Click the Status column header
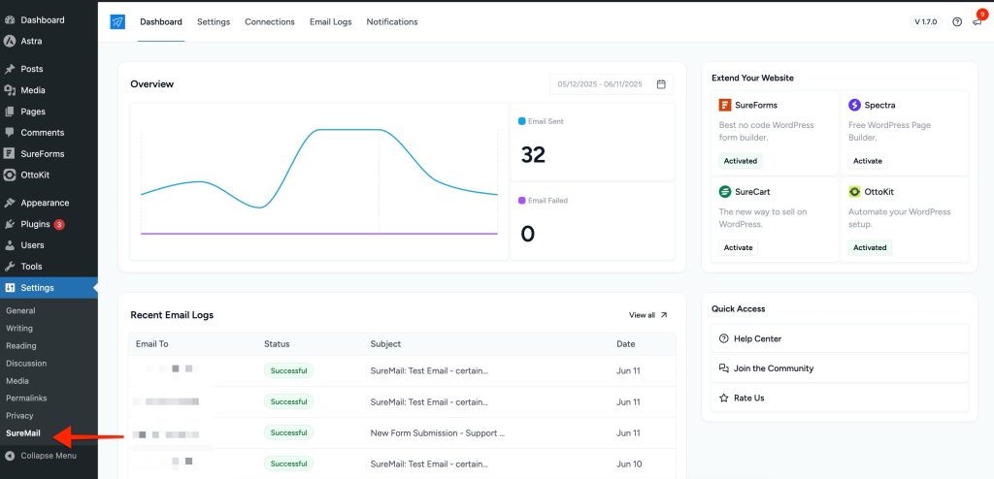Screen dimensions: 994x479 coord(277,344)
